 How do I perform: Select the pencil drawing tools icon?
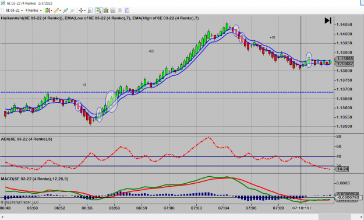58,11
